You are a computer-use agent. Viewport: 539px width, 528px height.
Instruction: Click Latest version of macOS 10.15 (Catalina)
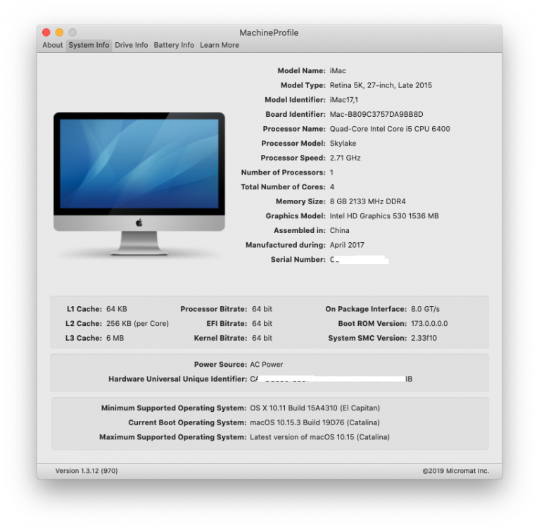pos(319,437)
